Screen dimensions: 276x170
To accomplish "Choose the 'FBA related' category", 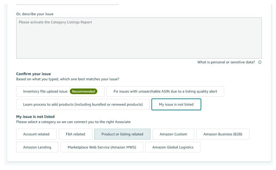I will [75, 134].
